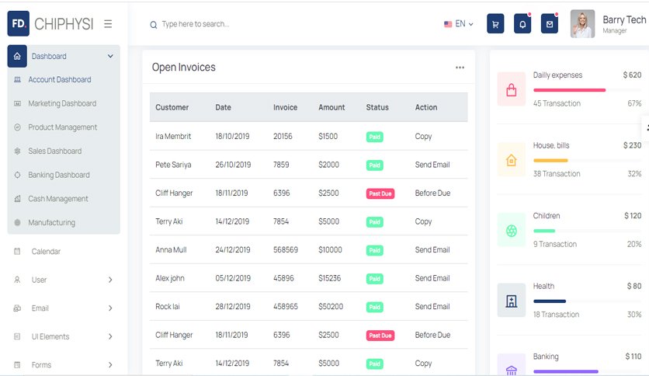Click the Health progress bar
Screen dimensions: 649x376
(588, 301)
